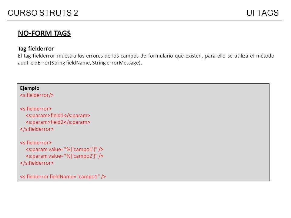The height and width of the screenshot is (218, 291).
Task: Click the param value 'campo2' code line
Action: tap(65, 156)
